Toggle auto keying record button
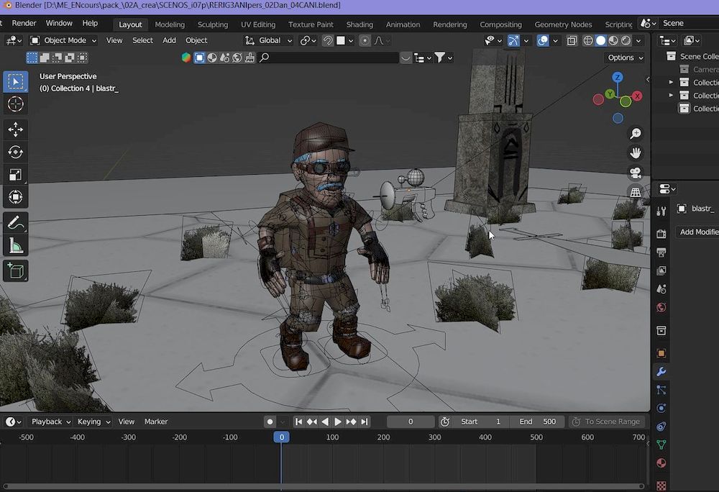This screenshot has width=719, height=492. pos(270,422)
